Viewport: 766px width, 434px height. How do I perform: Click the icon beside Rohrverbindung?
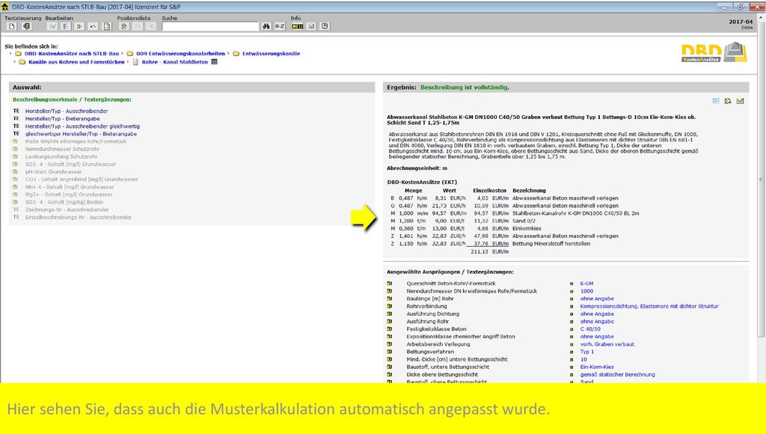pos(389,306)
